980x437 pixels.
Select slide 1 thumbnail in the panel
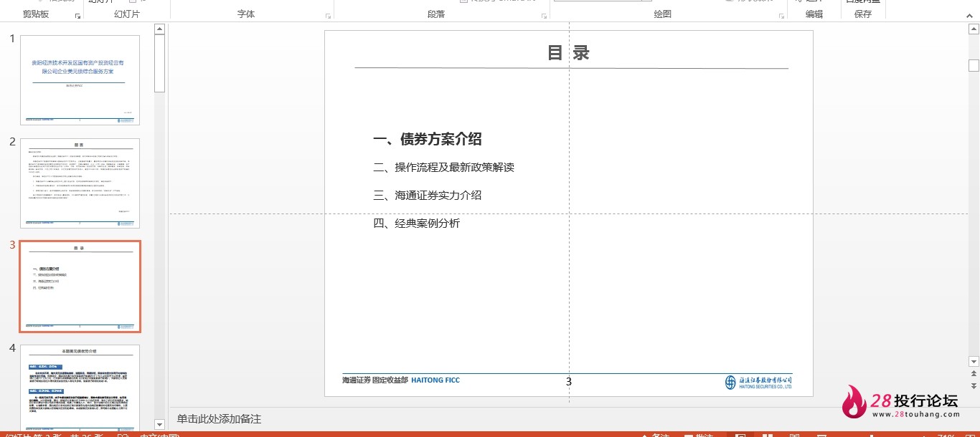coord(80,80)
